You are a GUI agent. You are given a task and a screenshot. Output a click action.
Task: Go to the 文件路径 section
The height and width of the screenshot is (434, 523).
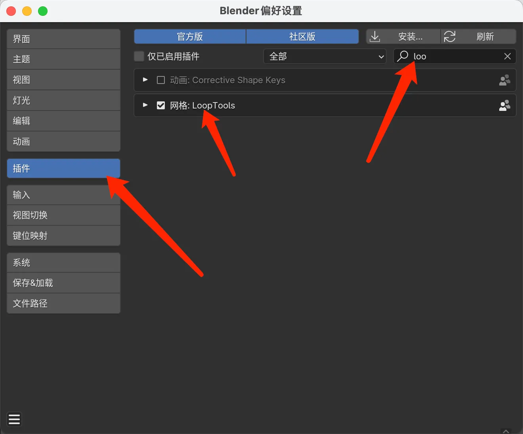click(x=63, y=304)
